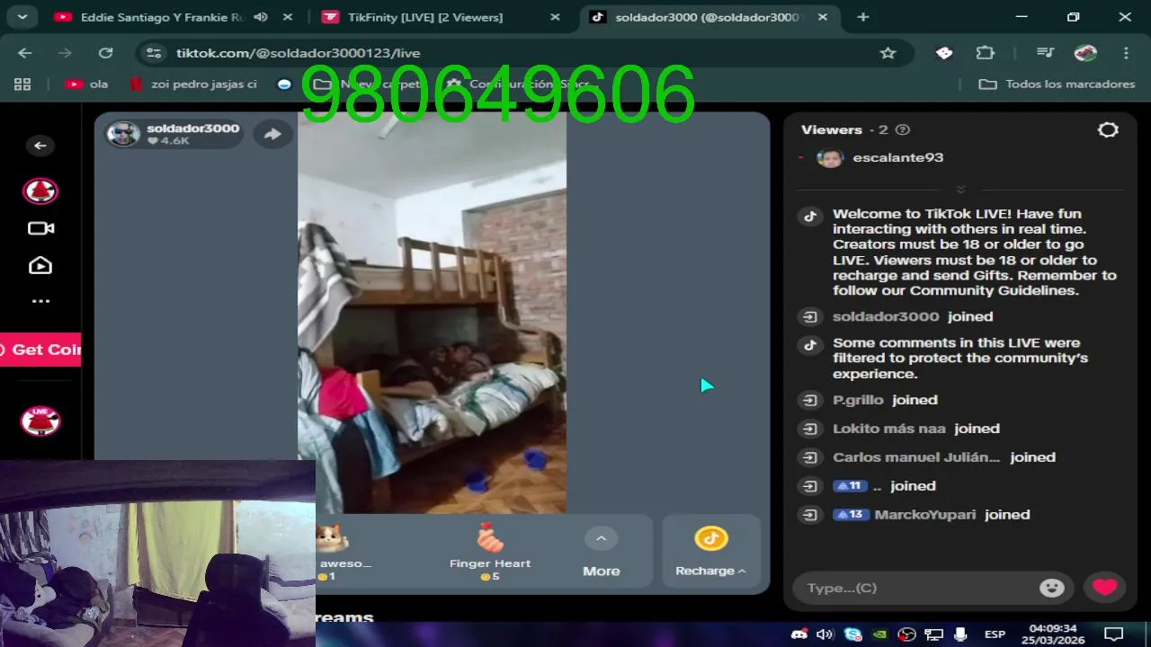Open the LIVE camera icon in sidebar

tap(40, 228)
